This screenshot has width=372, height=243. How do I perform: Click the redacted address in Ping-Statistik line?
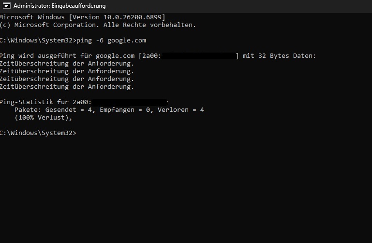click(130, 102)
